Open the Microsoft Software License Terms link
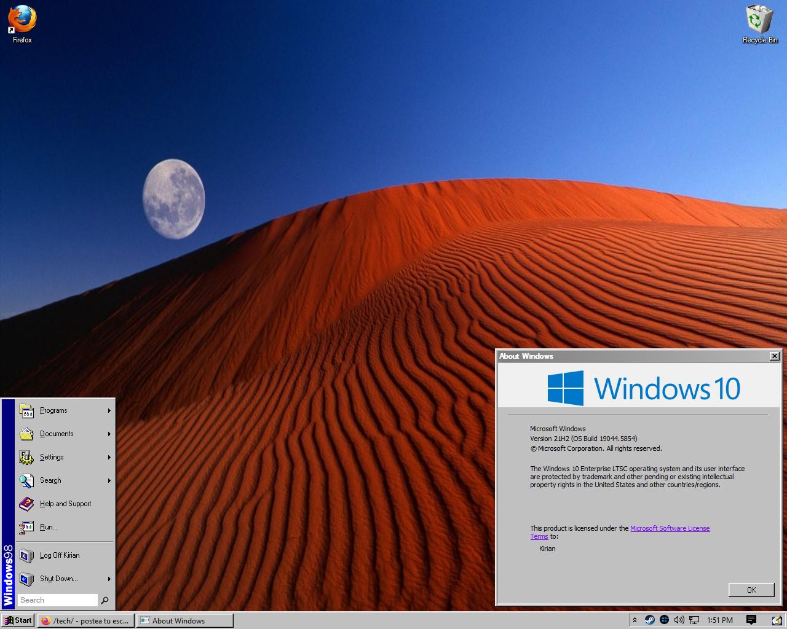787x629 pixels. pyautogui.click(x=620, y=532)
